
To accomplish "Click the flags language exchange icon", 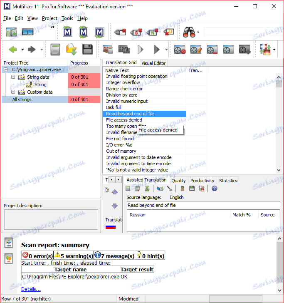I will (265, 50).
